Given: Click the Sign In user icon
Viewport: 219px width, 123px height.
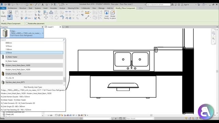Looking at the screenshot, I should [182, 4].
